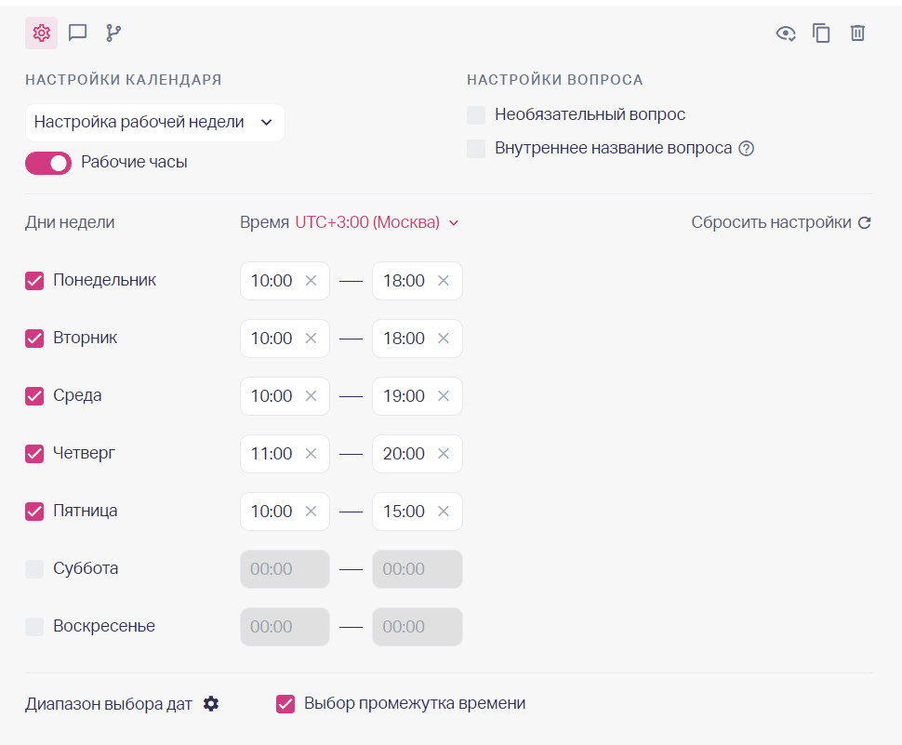The height and width of the screenshot is (745, 902).
Task: Expand the work week settings dropdown
Action: tap(154, 123)
